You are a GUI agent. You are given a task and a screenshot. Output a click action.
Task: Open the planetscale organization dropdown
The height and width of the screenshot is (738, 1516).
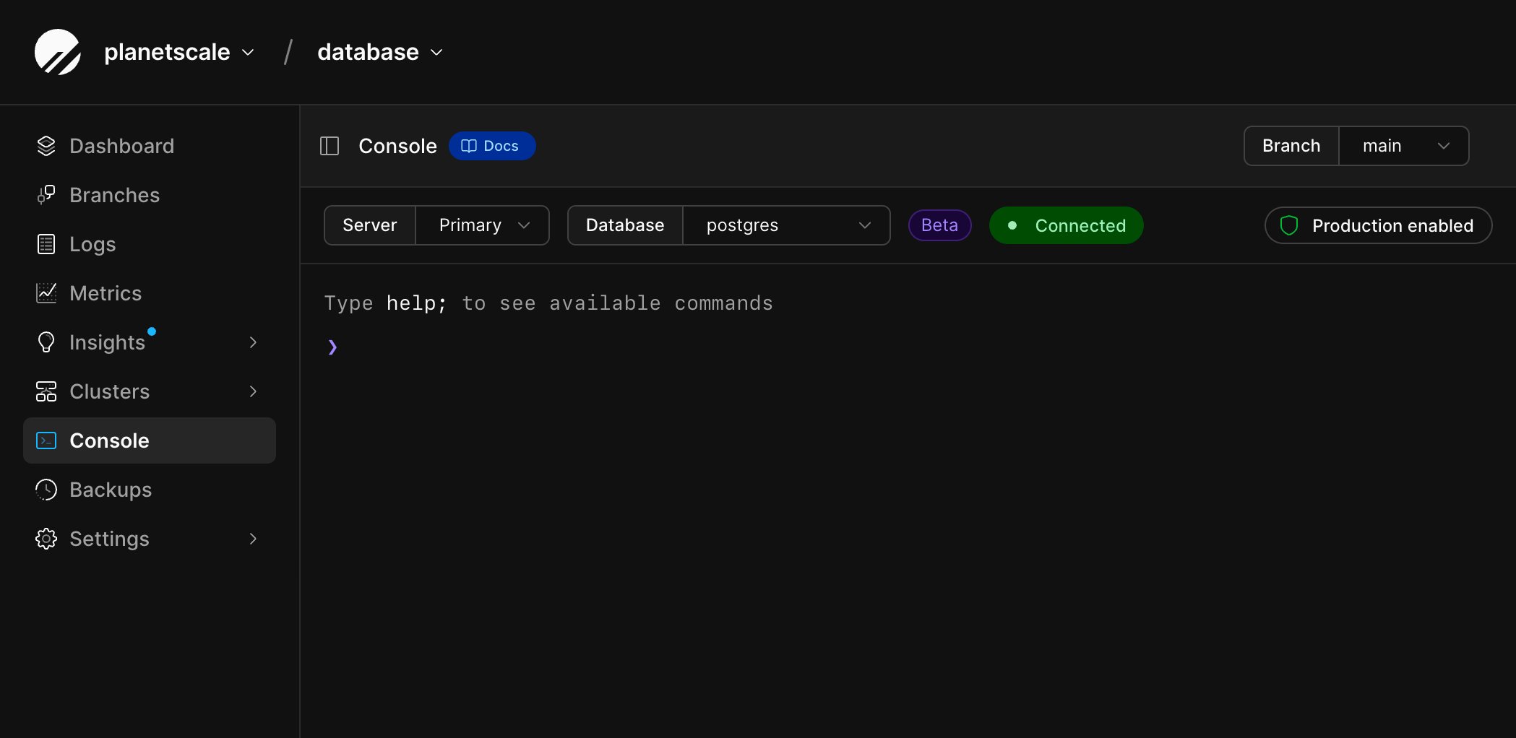[179, 52]
